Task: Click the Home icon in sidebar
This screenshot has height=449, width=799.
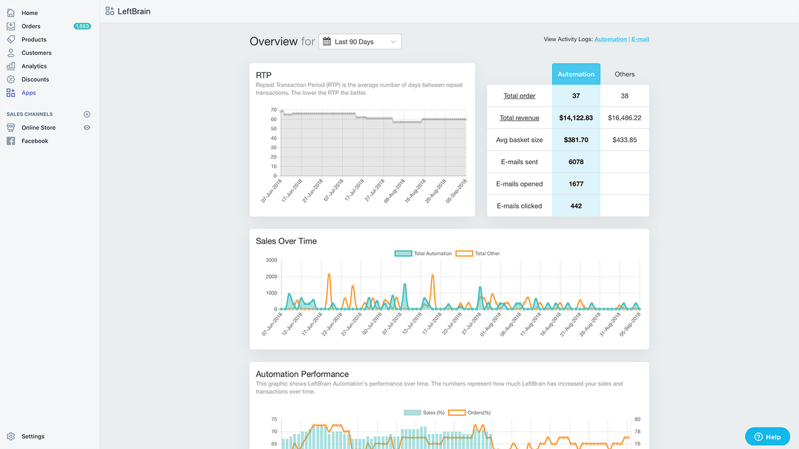Action: click(x=11, y=12)
